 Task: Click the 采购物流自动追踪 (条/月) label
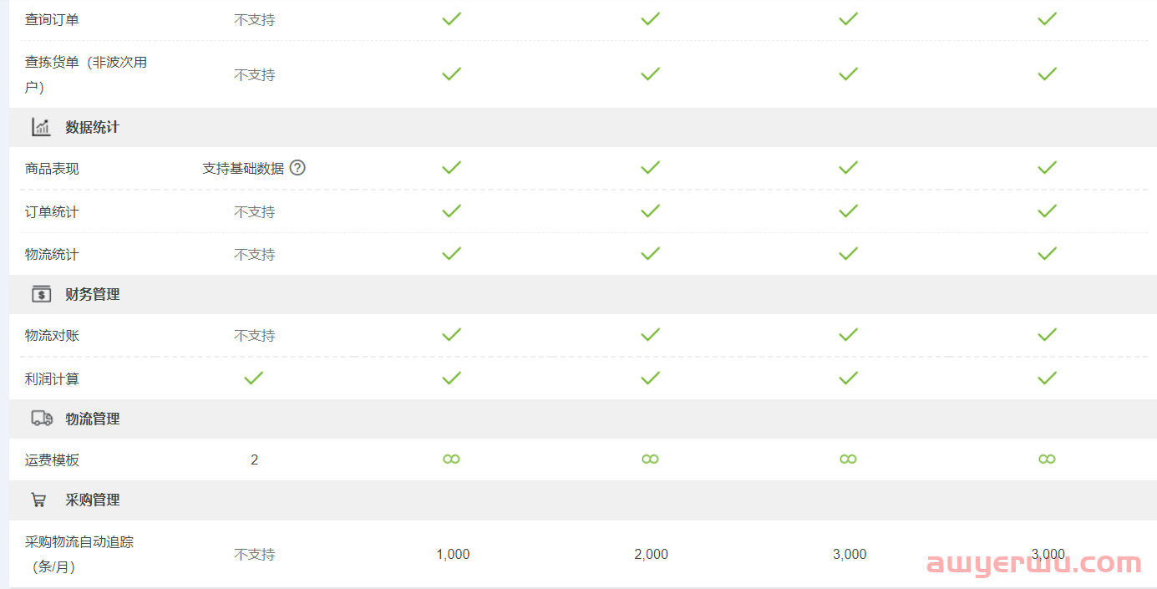79,555
